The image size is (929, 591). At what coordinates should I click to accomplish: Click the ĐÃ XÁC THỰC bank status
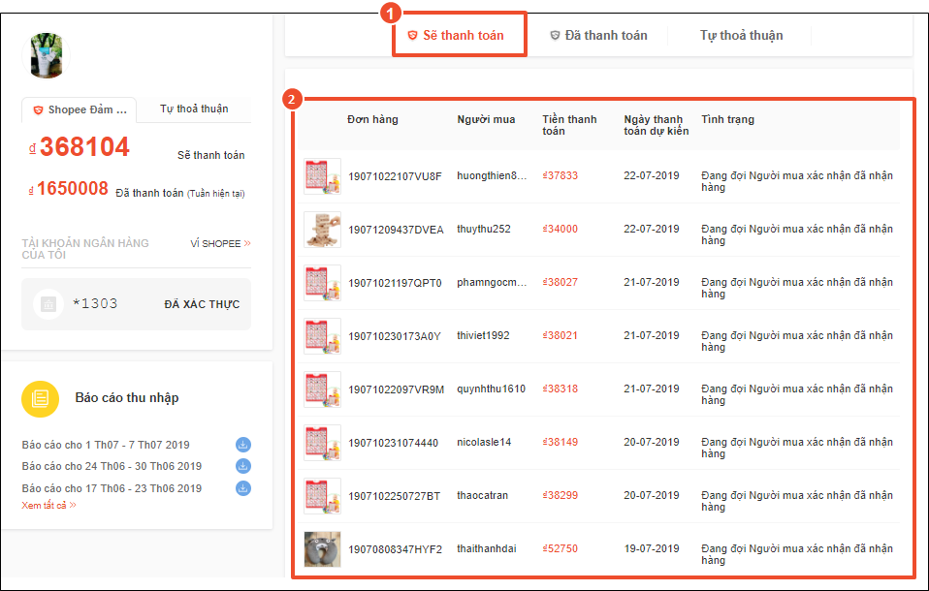(202, 304)
